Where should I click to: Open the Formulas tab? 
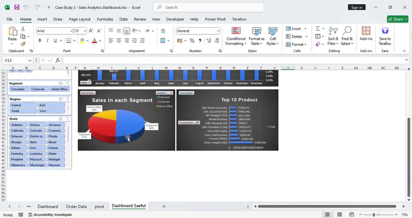click(x=105, y=19)
